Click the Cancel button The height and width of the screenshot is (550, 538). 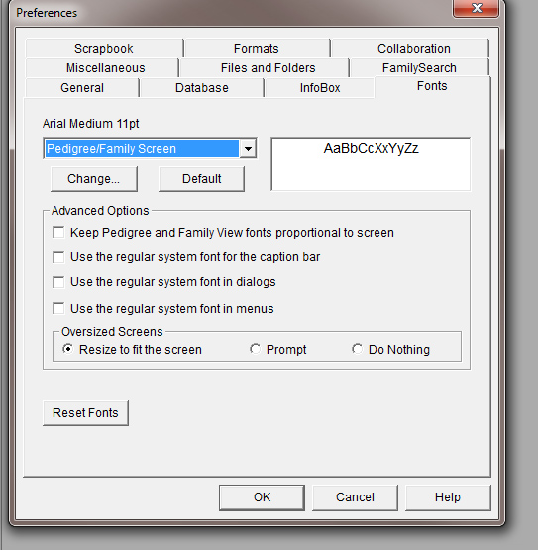pyautogui.click(x=355, y=497)
